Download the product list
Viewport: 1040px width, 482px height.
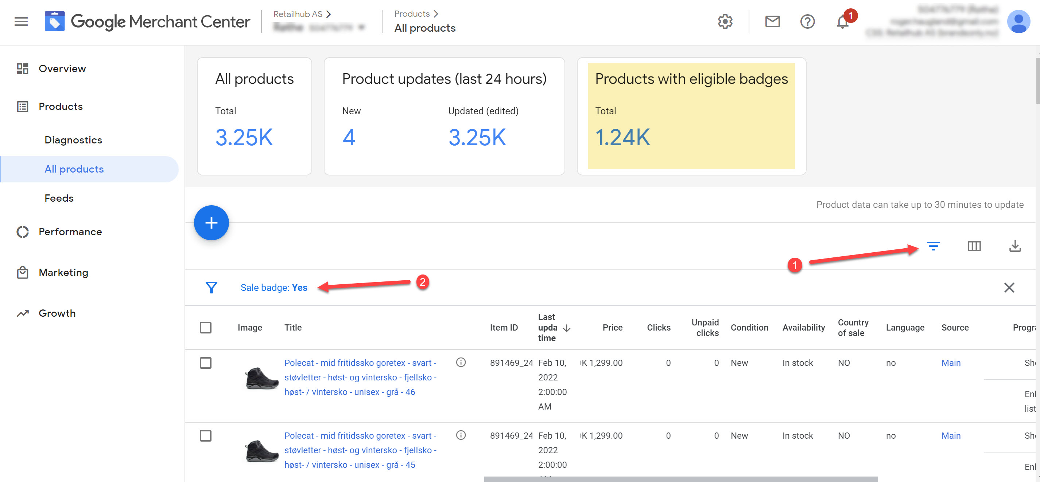coord(1014,246)
